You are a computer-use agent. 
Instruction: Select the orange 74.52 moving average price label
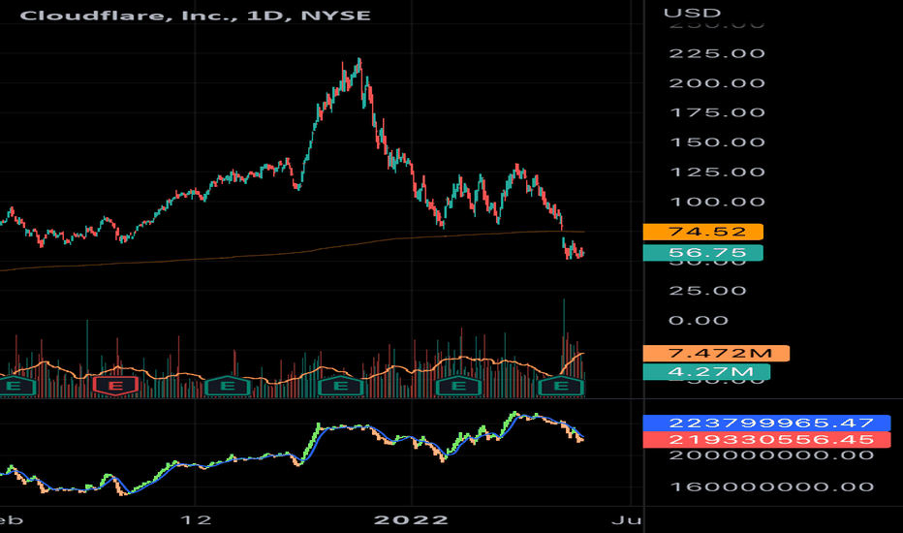(x=703, y=232)
